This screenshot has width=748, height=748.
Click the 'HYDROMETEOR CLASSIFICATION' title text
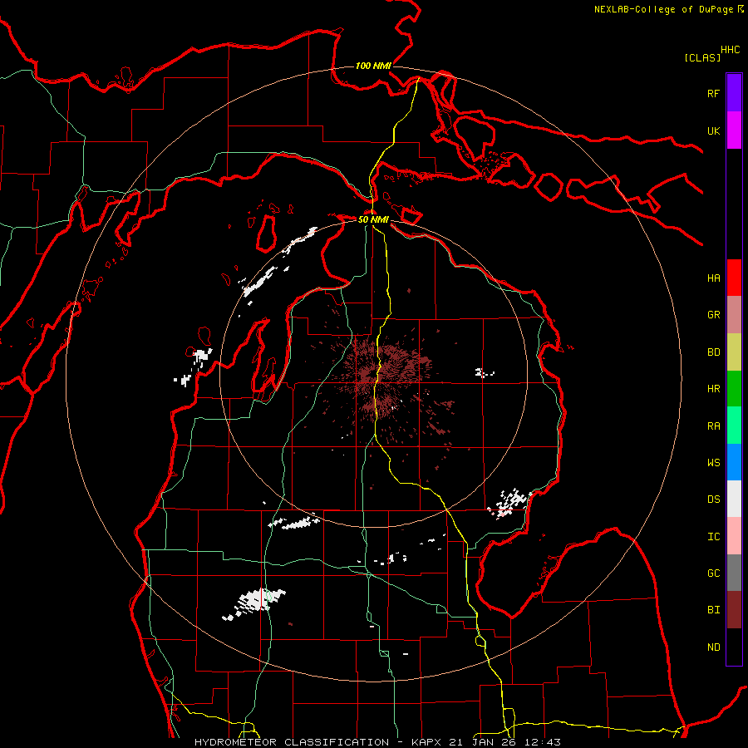(x=292, y=742)
